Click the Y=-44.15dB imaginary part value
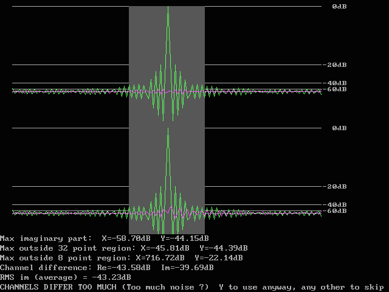Image resolution: width=389 pixels, height=292 pixels. (x=185, y=238)
